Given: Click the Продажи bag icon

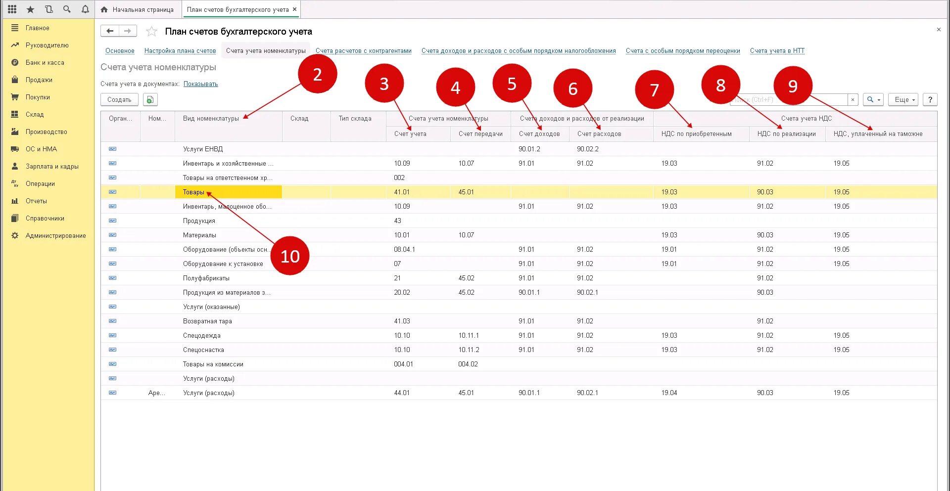Looking at the screenshot, I should [x=15, y=80].
